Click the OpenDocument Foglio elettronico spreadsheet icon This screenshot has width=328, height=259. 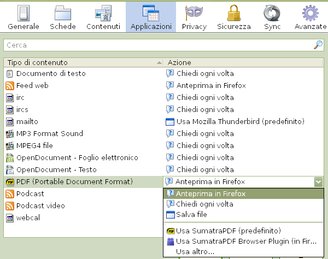(10, 158)
